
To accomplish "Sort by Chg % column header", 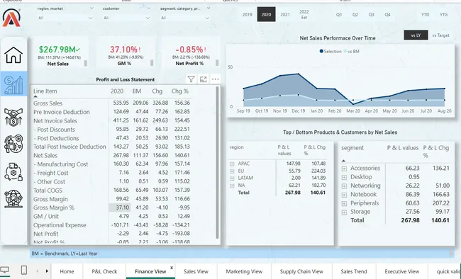I will (180, 91).
